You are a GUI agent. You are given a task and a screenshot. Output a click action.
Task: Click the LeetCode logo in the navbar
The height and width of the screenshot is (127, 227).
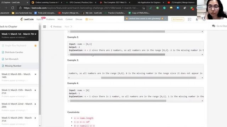[x=27, y=19]
